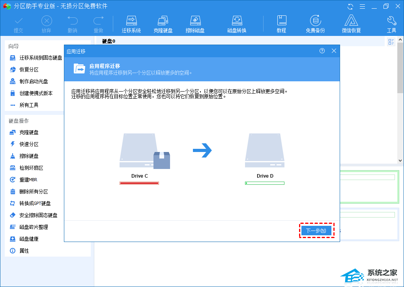The image size is (404, 287).
Task: Click the 下一步(N) button
Action: point(316,231)
